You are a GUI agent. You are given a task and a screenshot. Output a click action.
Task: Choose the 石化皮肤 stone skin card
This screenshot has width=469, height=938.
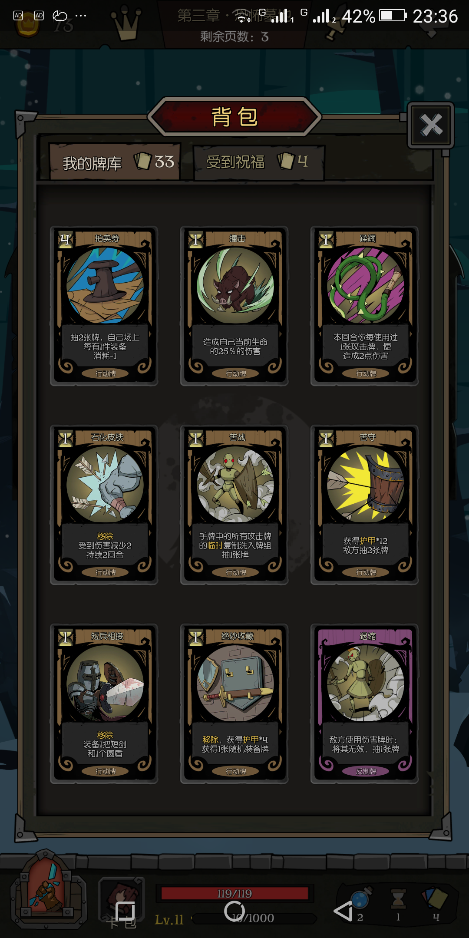[x=104, y=505]
